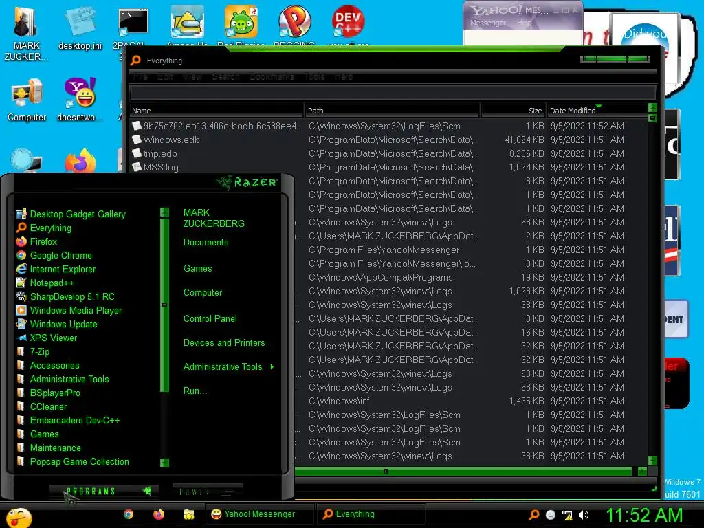Viewport: 704px width, 528px height.
Task: Select Run... in the Start menu
Action: click(195, 390)
